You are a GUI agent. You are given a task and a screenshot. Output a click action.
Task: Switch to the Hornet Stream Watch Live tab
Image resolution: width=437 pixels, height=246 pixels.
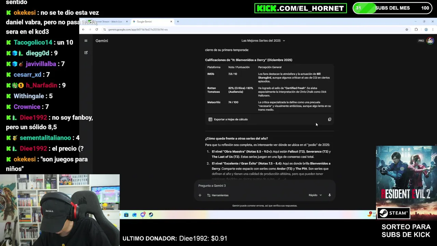point(107,22)
